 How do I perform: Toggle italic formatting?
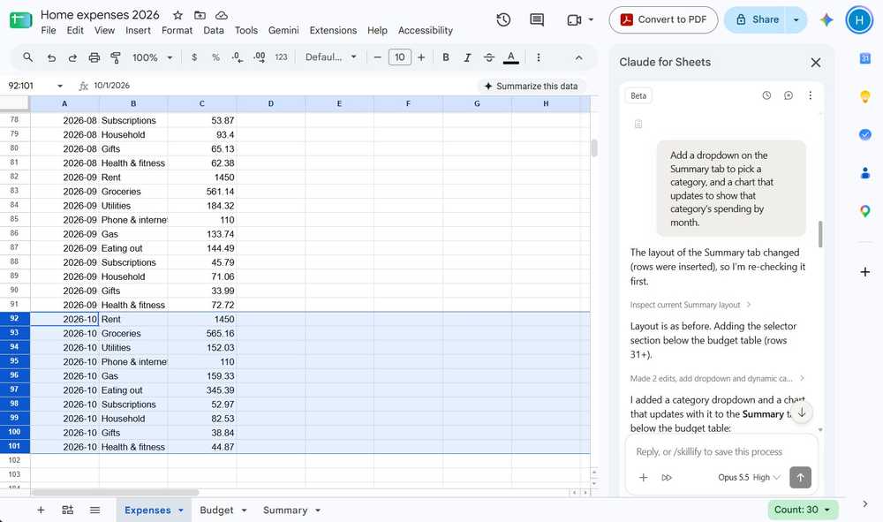point(467,57)
